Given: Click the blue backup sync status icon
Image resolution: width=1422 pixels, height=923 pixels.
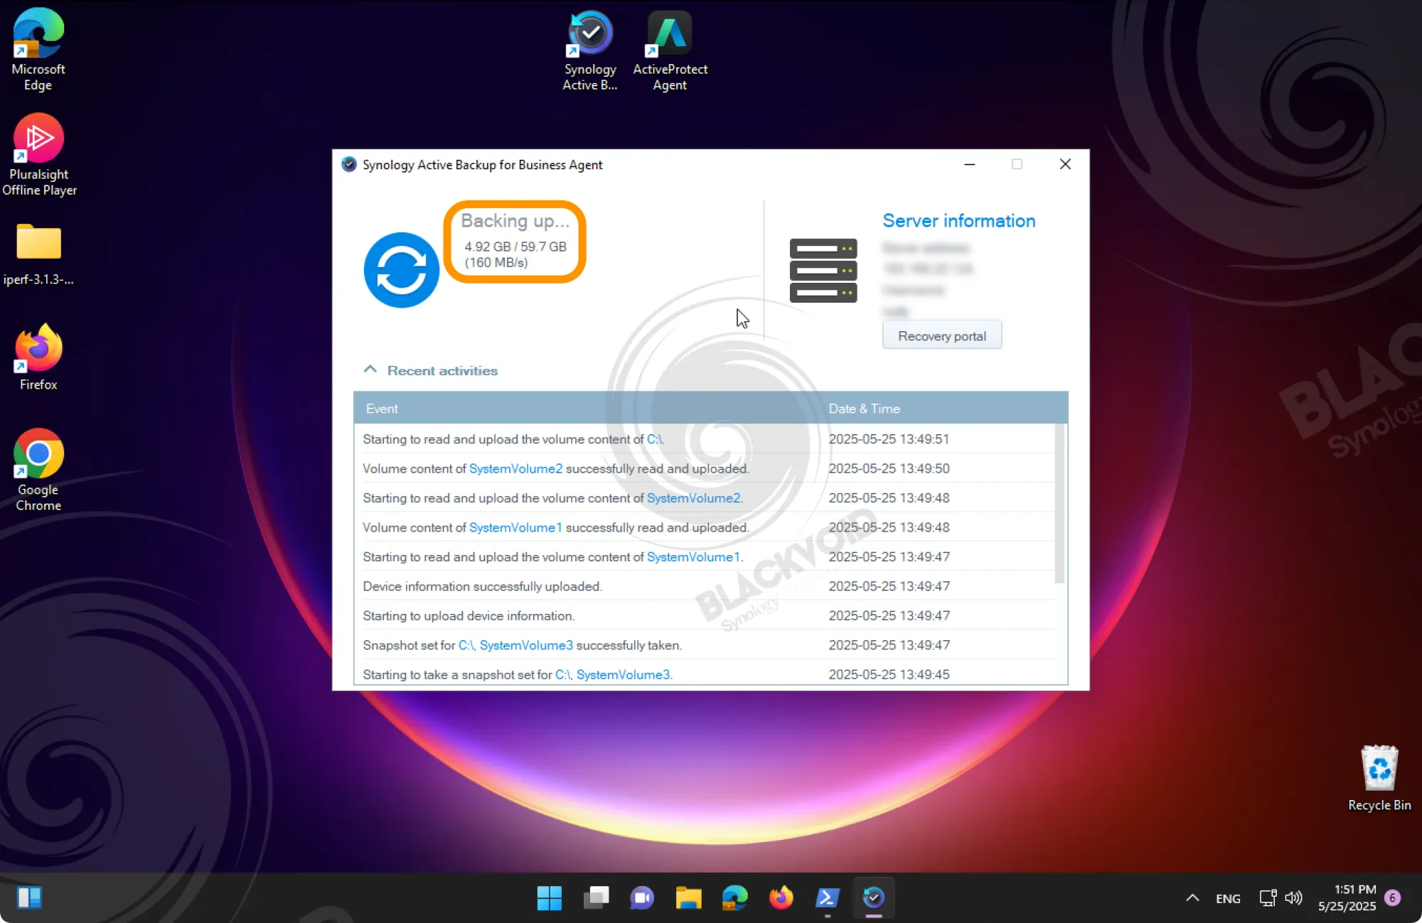Looking at the screenshot, I should coord(402,270).
